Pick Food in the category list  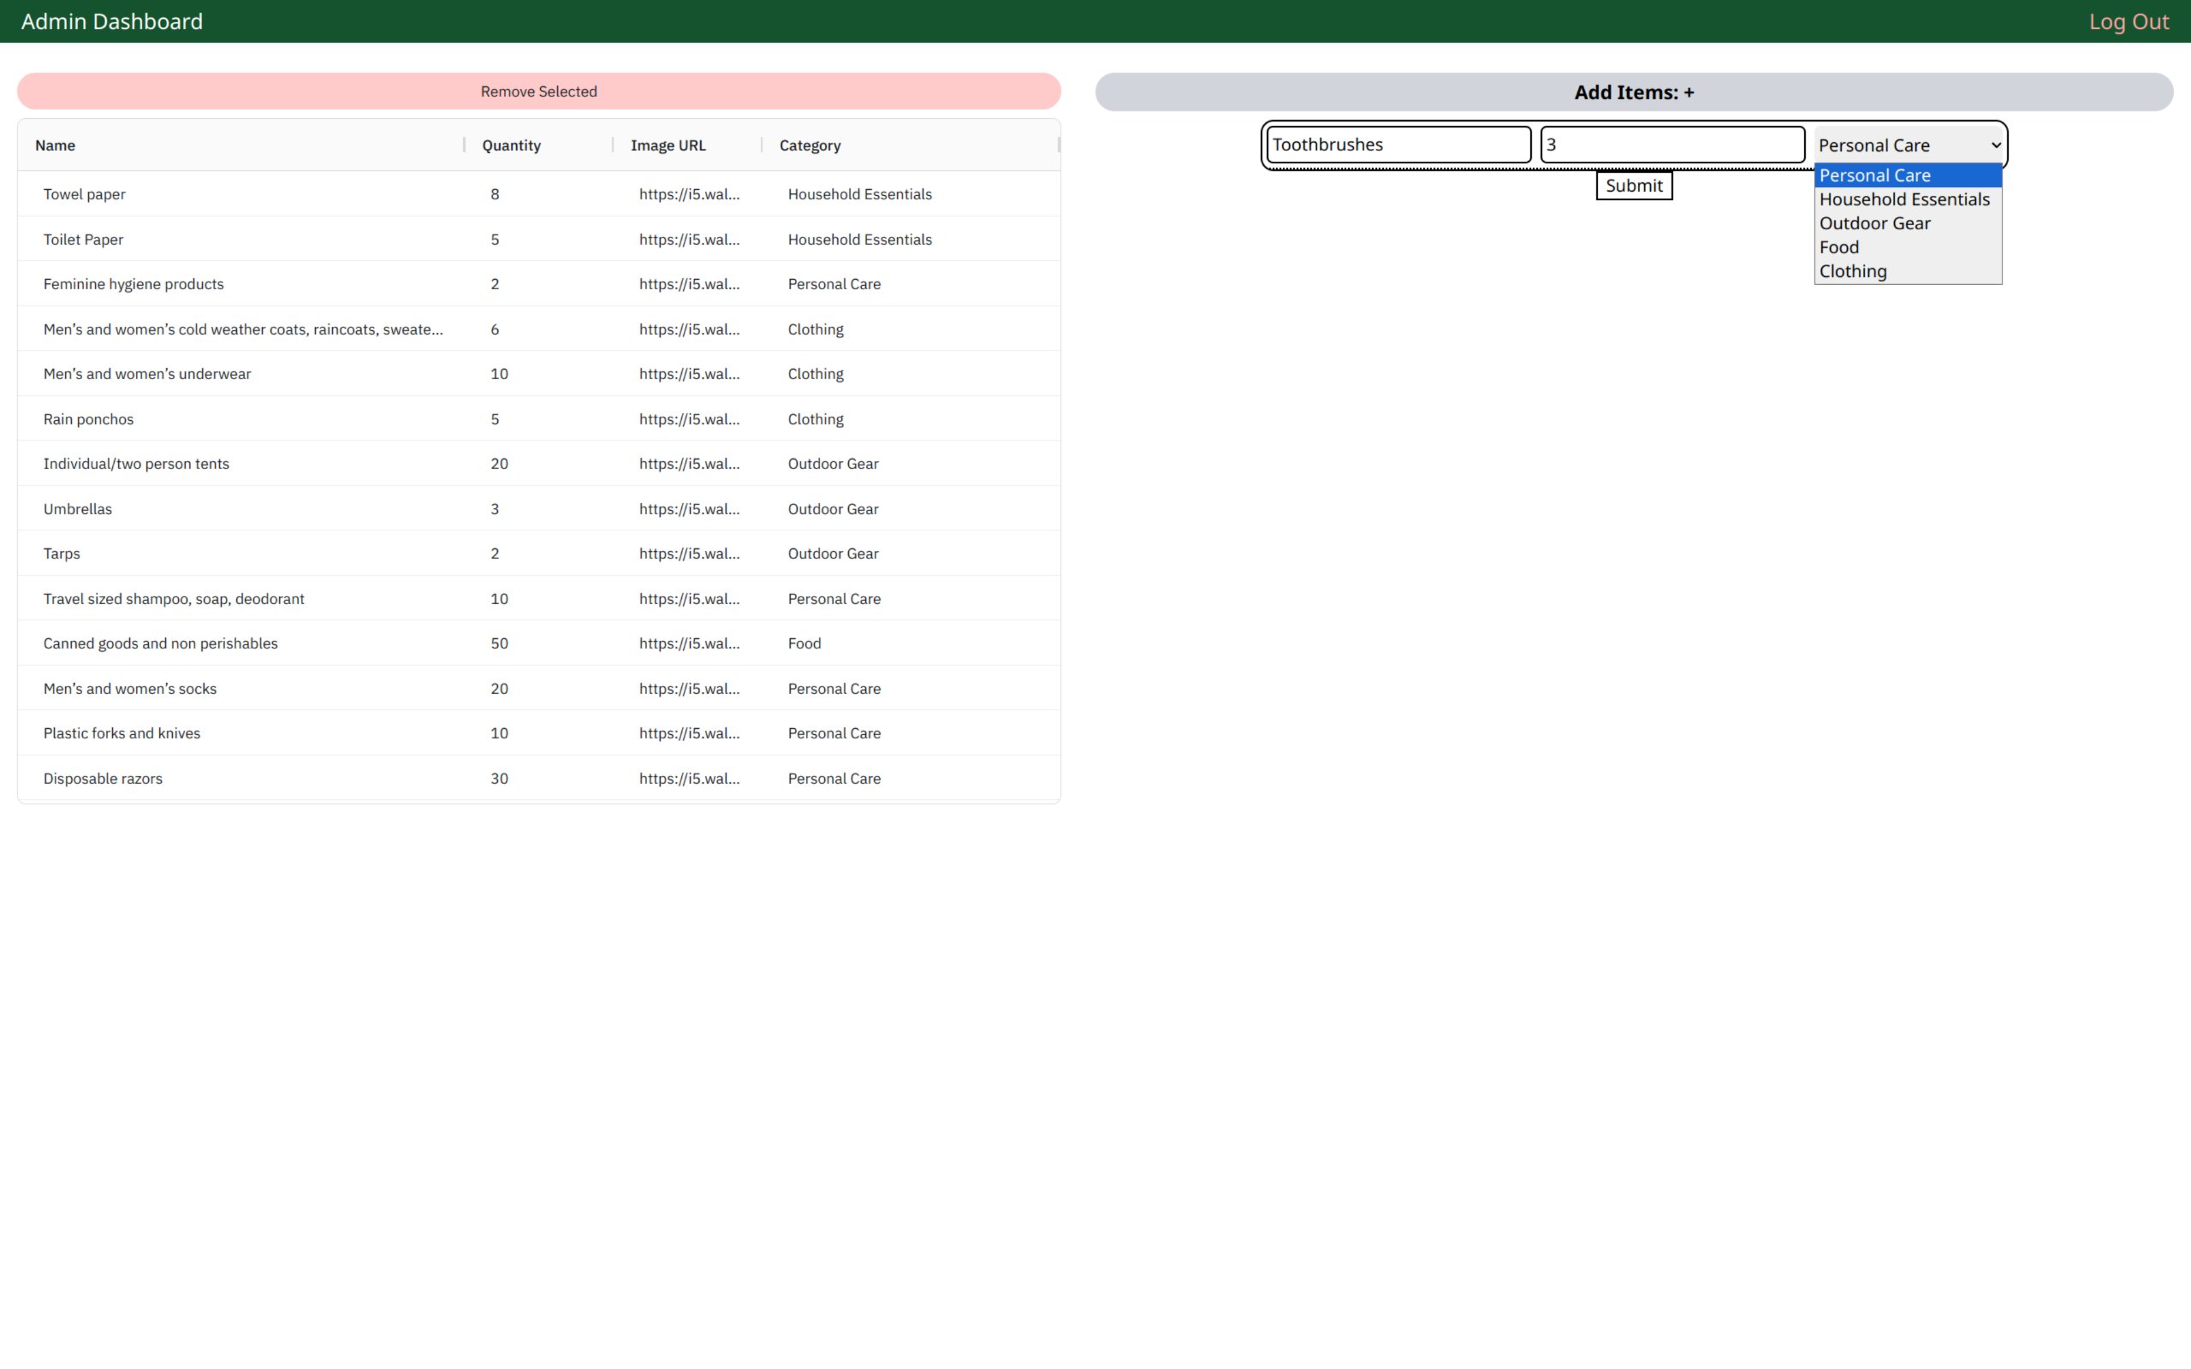1838,247
